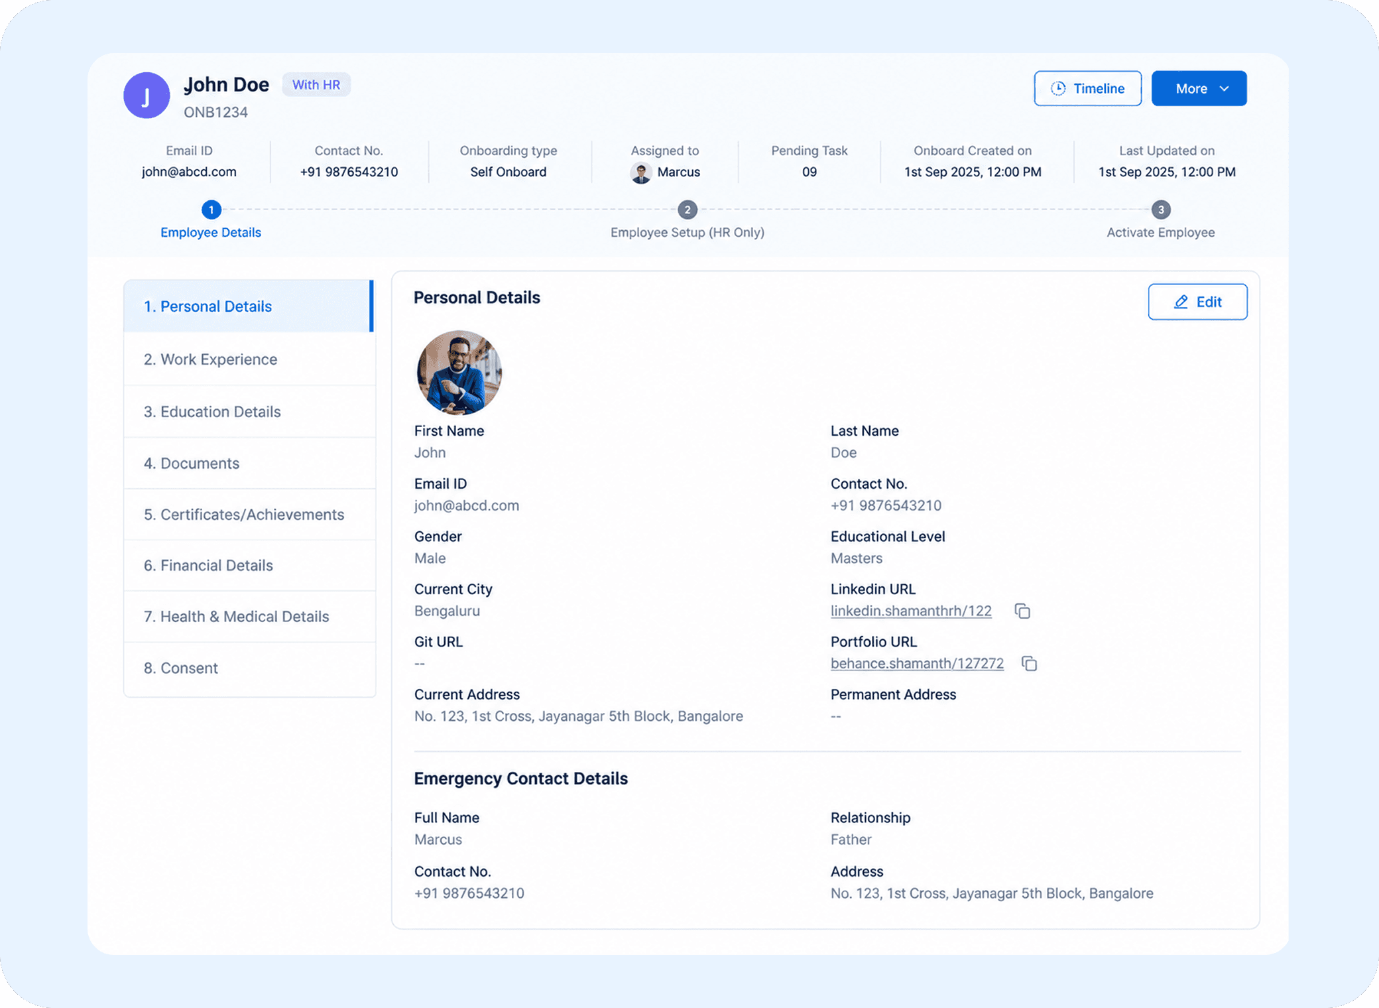Go to Certificates/Achievements section
The width and height of the screenshot is (1379, 1008).
pyautogui.click(x=250, y=514)
